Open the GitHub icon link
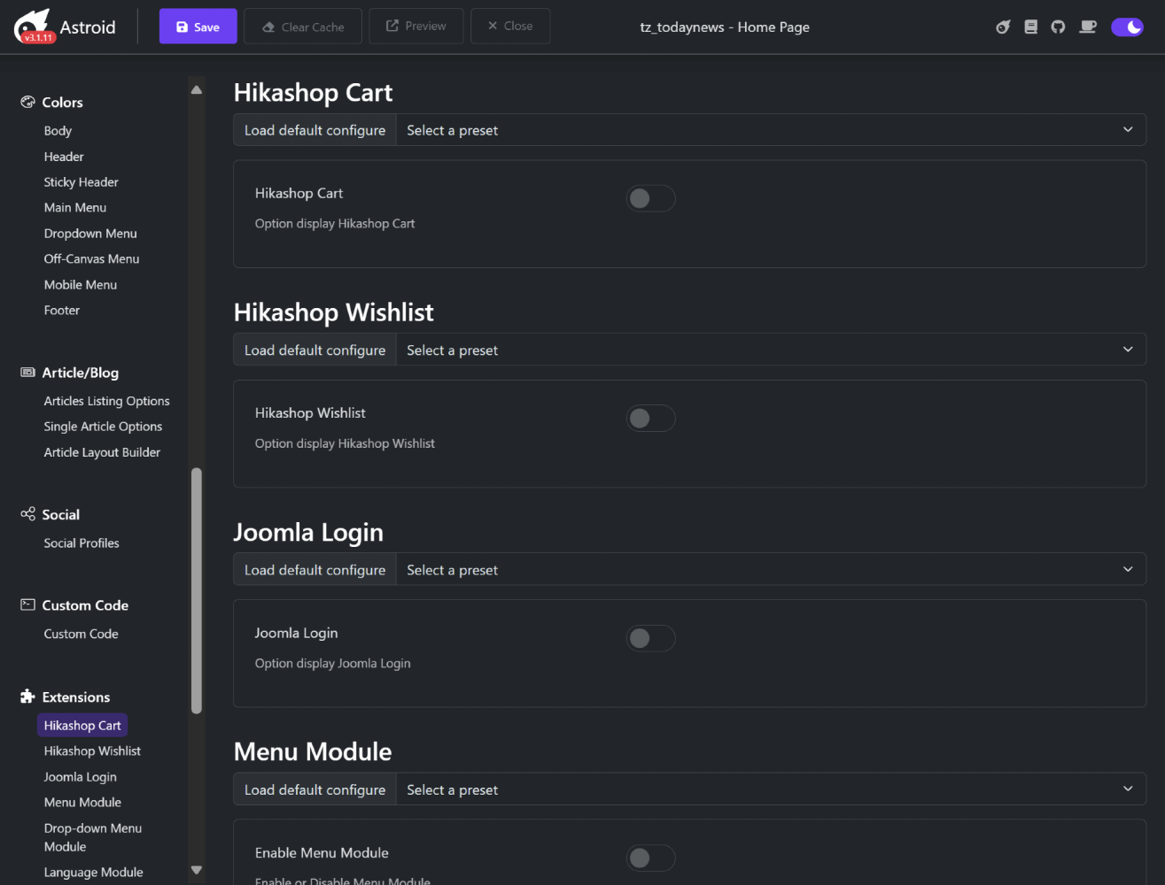The image size is (1165, 885). 1058,27
